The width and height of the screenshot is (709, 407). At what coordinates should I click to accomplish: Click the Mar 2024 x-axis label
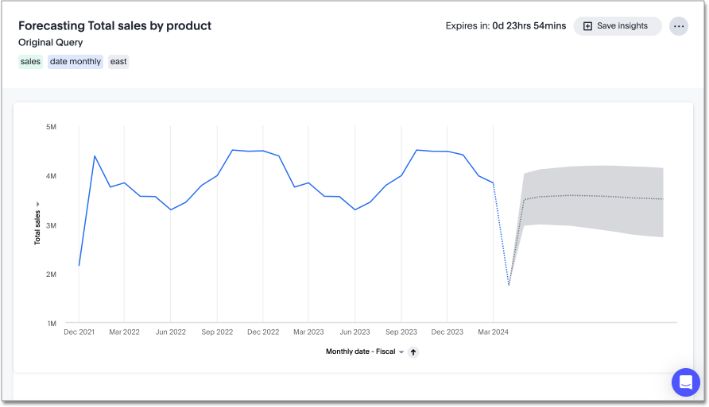pyautogui.click(x=493, y=332)
